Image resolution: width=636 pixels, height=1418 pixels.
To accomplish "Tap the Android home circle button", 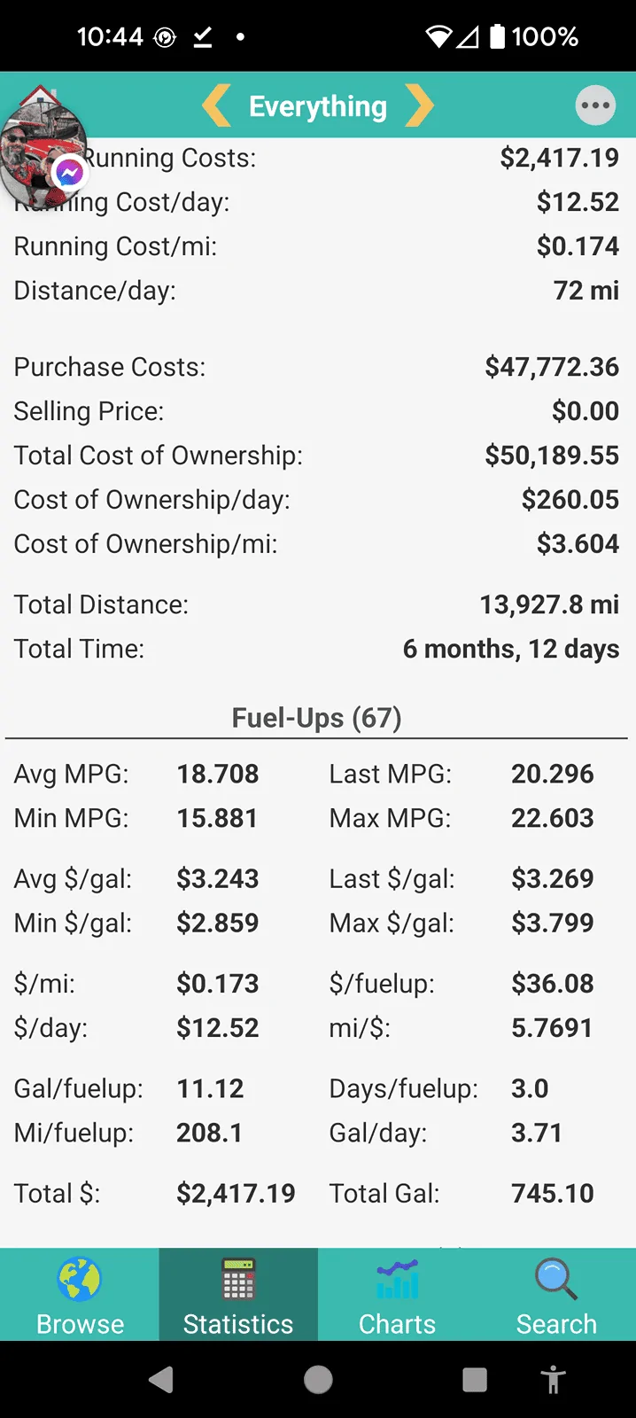I will point(318,1380).
